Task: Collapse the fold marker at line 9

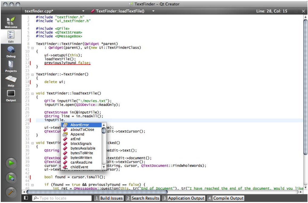Action: (32, 48)
